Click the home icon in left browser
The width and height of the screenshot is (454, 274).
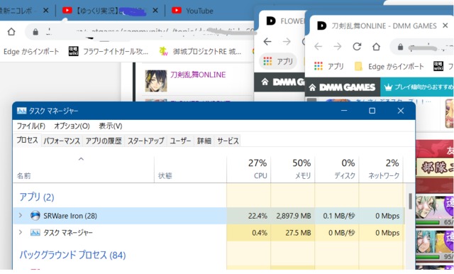coord(11,31)
